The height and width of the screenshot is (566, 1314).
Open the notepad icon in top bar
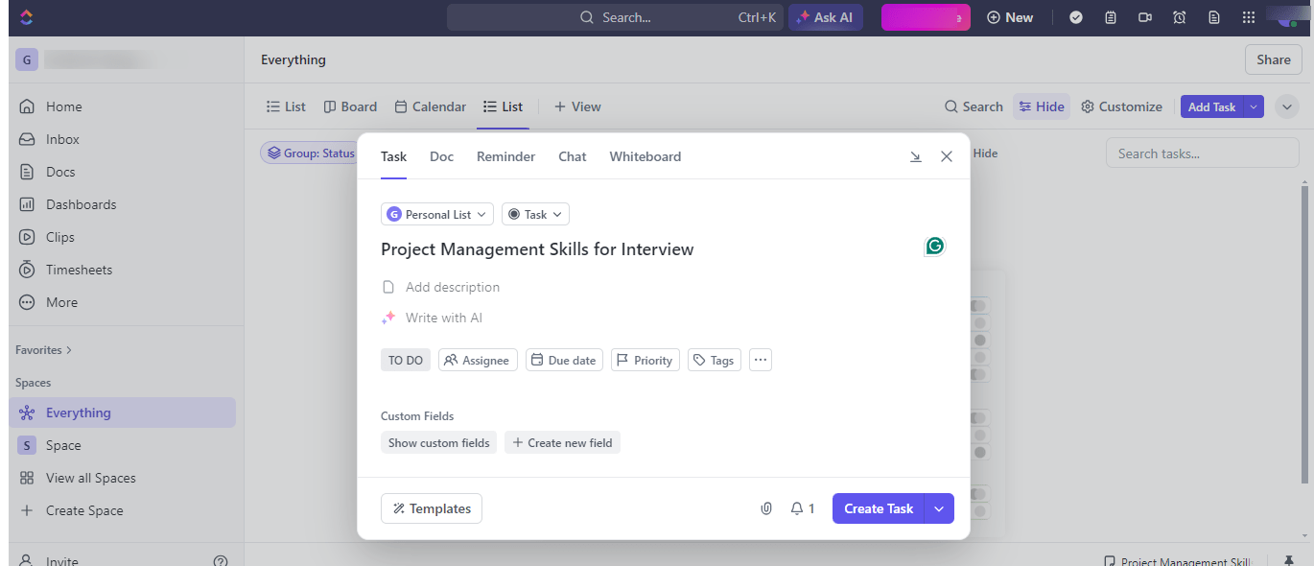(x=1111, y=17)
